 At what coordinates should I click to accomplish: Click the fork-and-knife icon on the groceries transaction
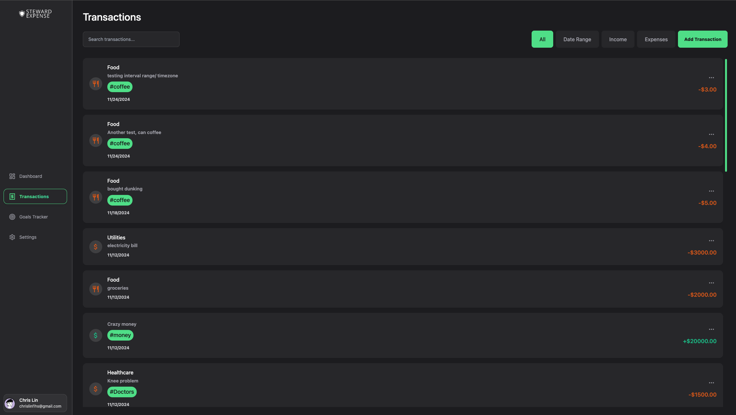pyautogui.click(x=96, y=289)
